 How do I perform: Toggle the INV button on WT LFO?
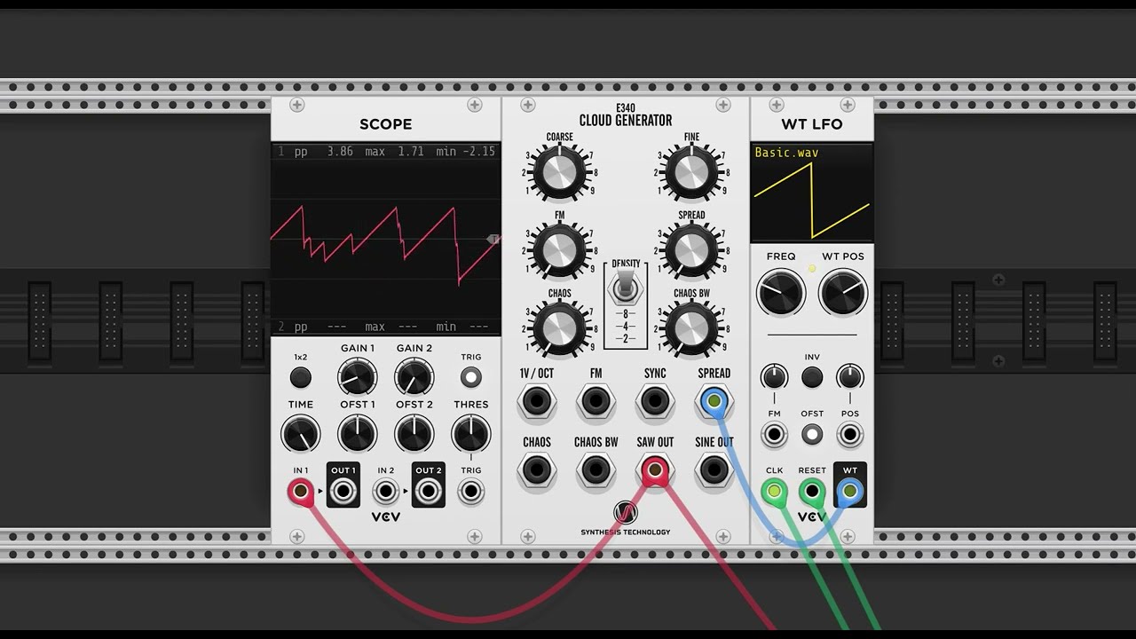812,377
